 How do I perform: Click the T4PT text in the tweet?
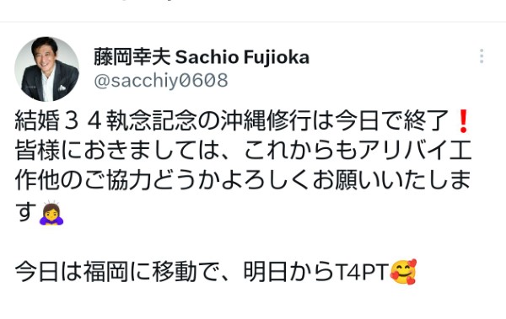(362, 272)
